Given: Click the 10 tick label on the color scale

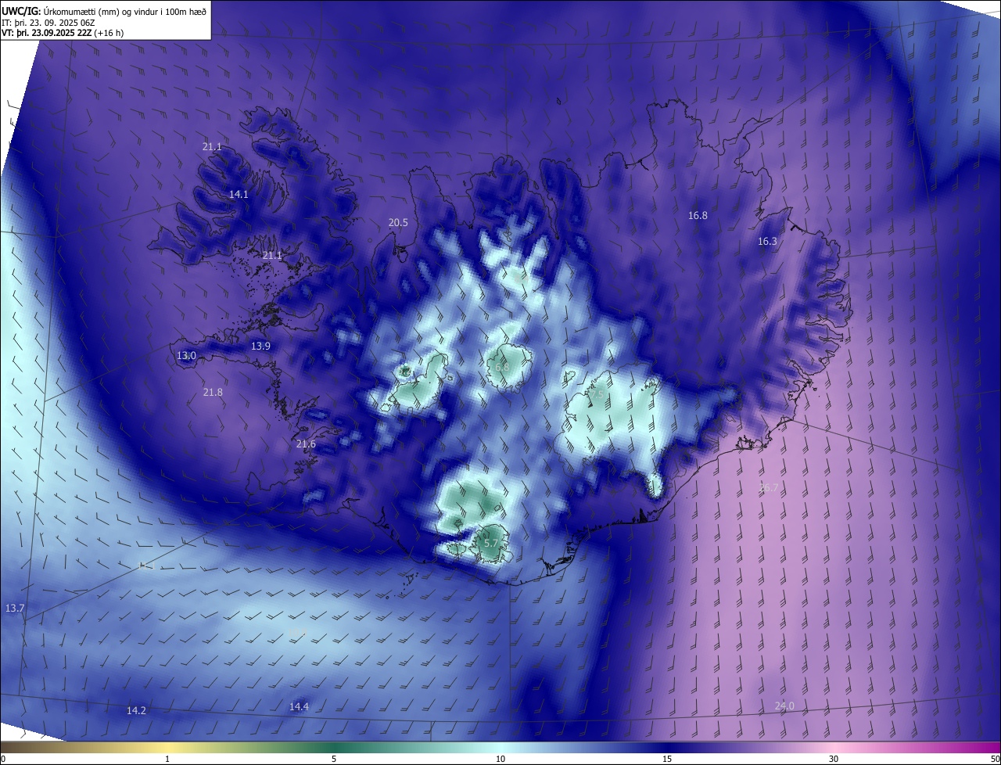Looking at the screenshot, I should tap(500, 760).
